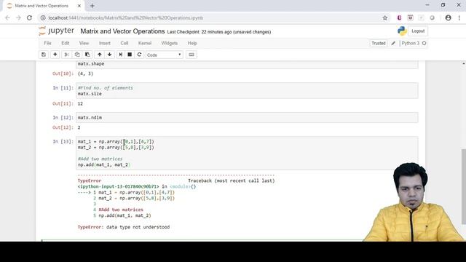Open the File menu

47,44
